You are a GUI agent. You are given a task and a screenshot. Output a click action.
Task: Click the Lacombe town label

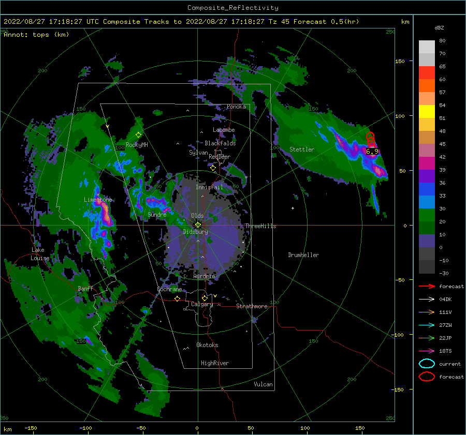coord(224,130)
